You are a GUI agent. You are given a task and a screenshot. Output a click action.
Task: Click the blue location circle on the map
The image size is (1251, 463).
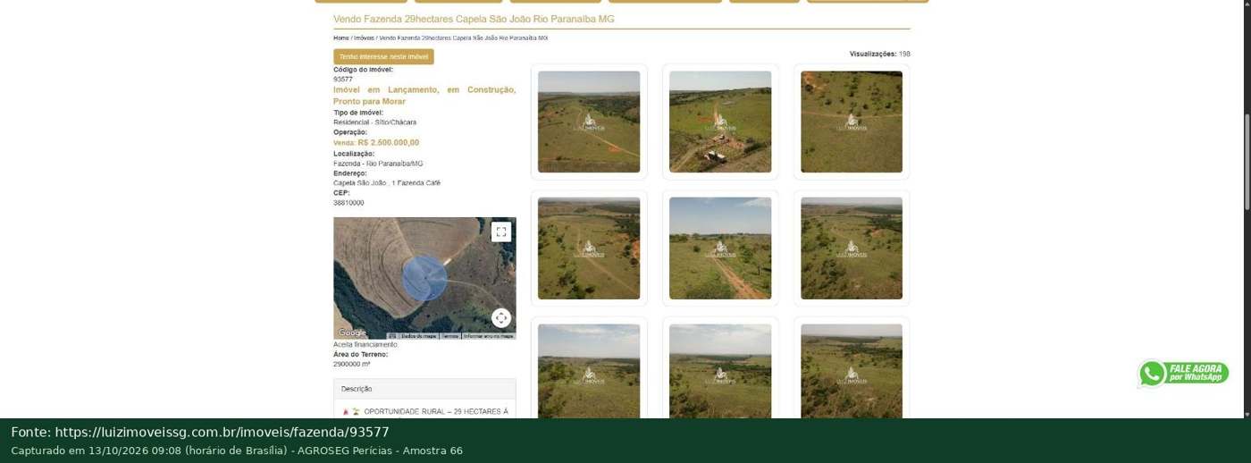tap(424, 277)
